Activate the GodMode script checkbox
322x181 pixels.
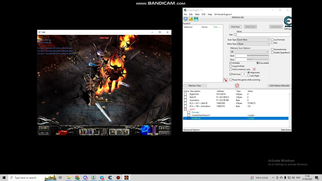tap(189, 118)
